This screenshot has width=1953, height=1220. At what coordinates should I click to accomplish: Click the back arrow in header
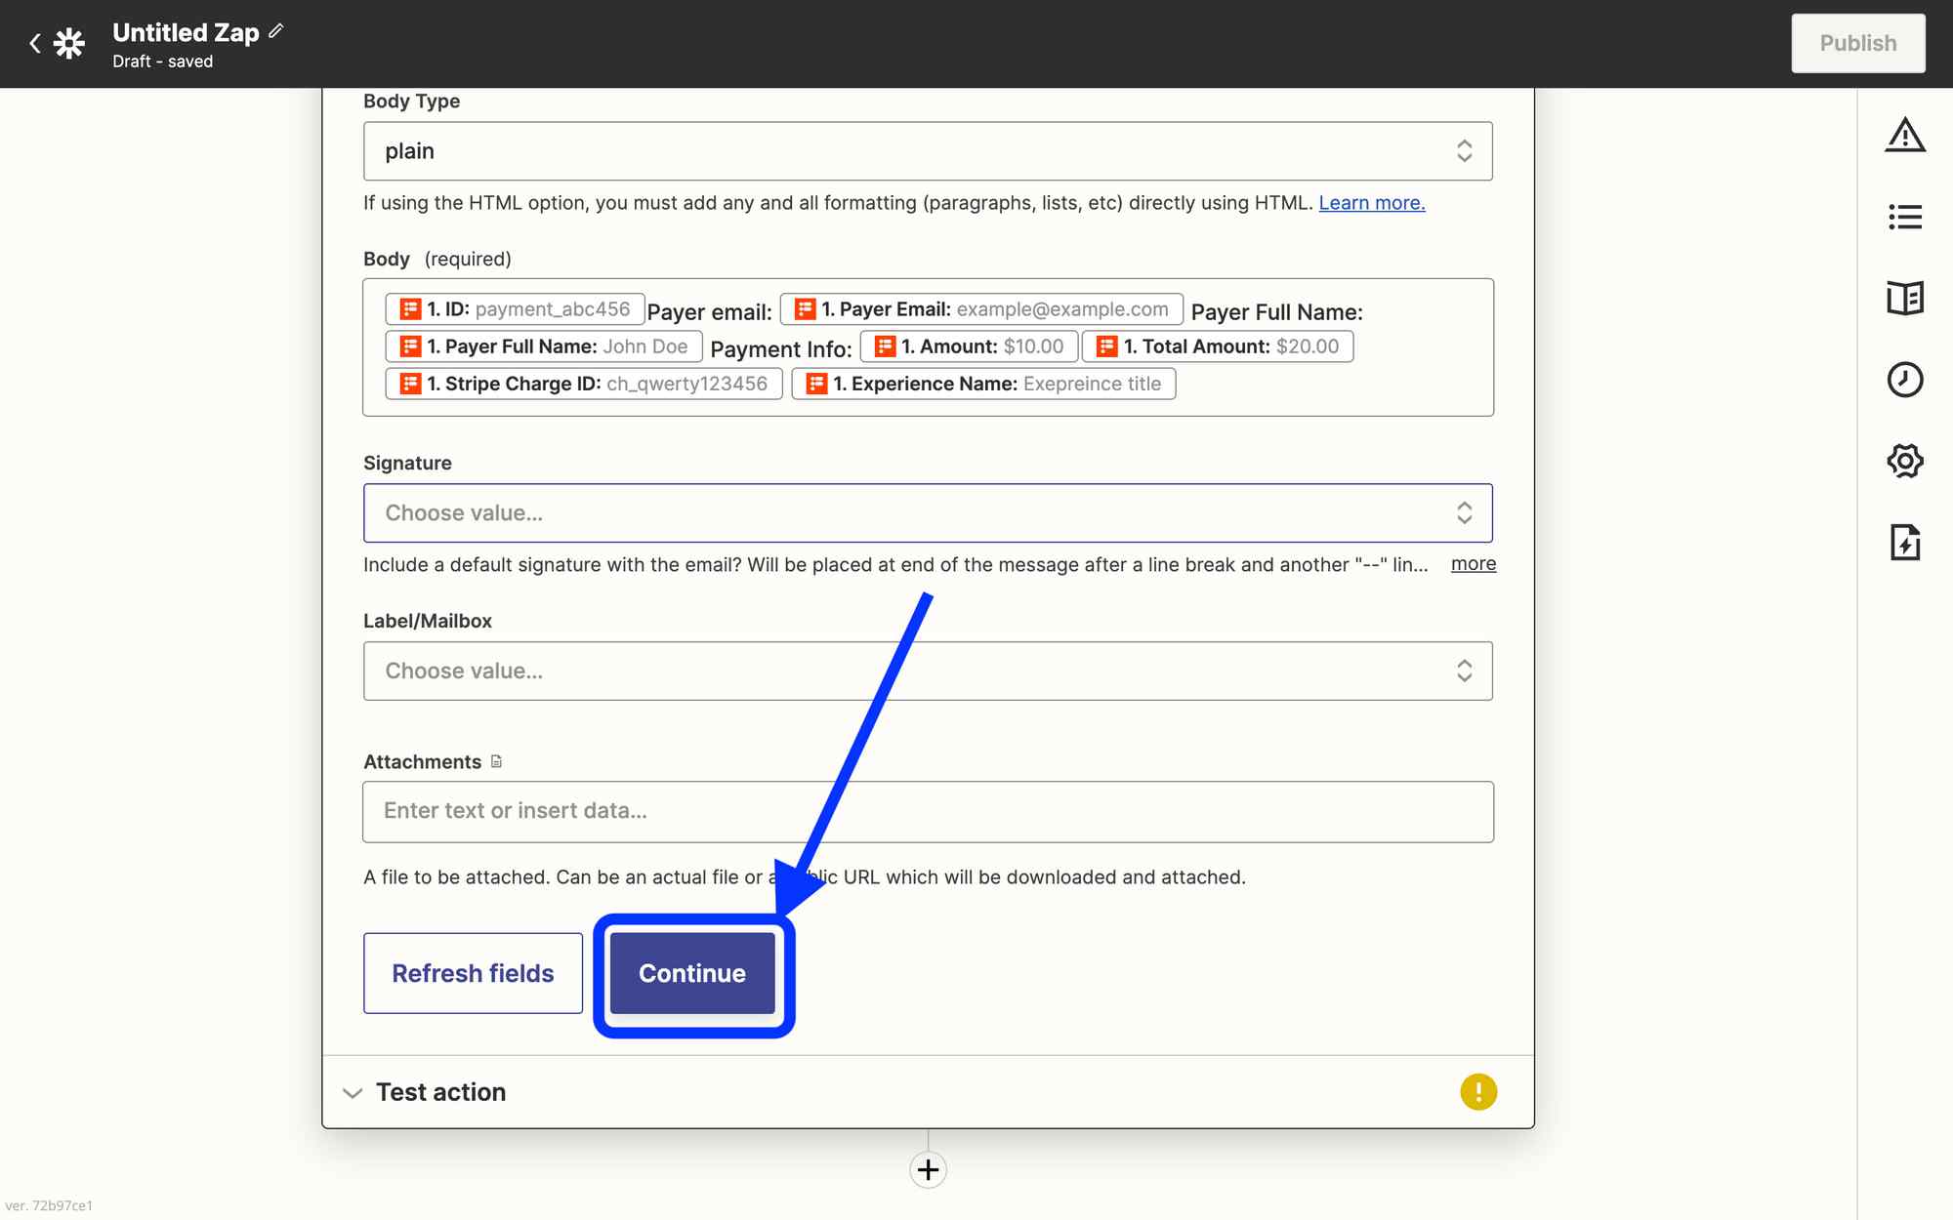pos(35,43)
